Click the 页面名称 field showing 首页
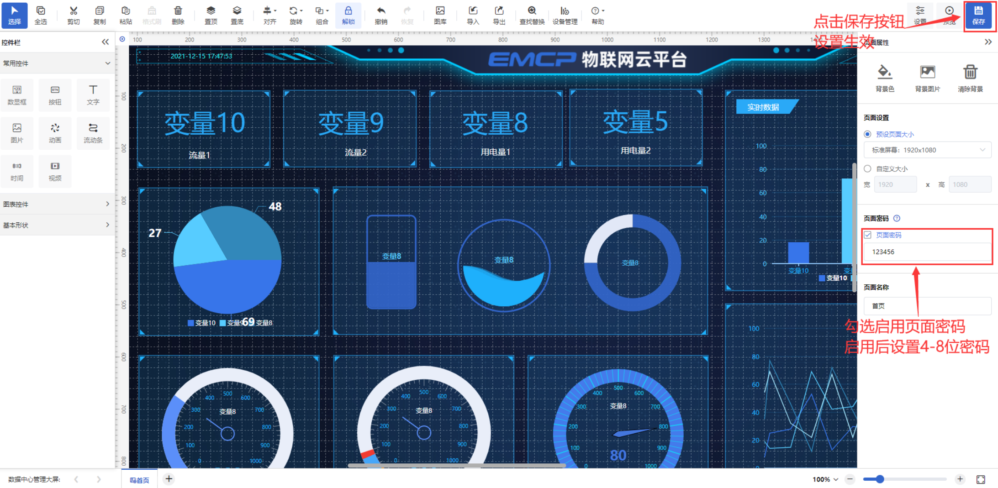Screen dimensions: 998x488 [927, 306]
